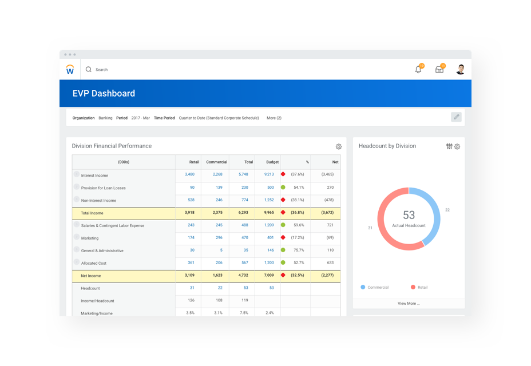Click the Workday logo home icon
This screenshot has height=366, width=531.
coord(70,70)
